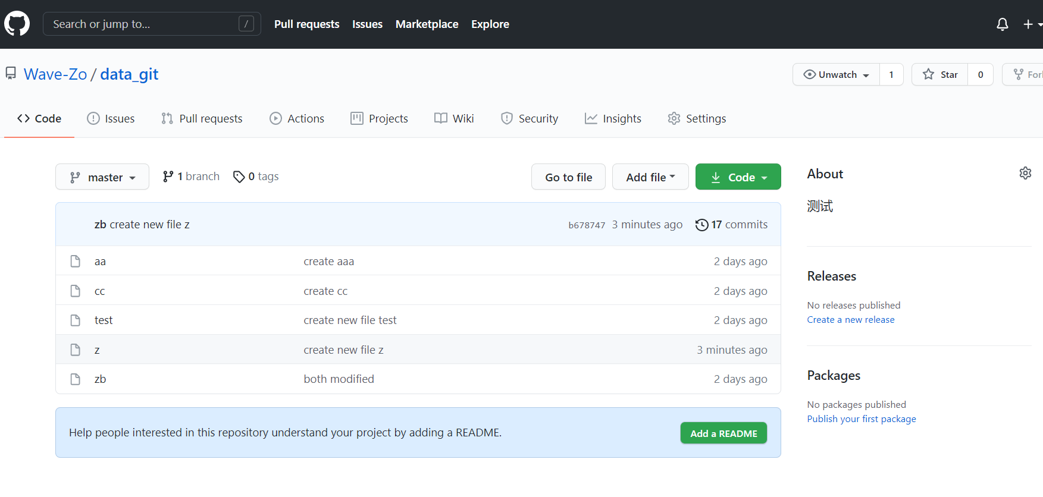Click the tag icon for 0 tags
1043x497 pixels.
[239, 177]
